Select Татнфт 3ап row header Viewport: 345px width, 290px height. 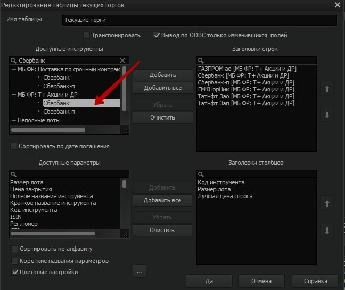[x=246, y=103]
